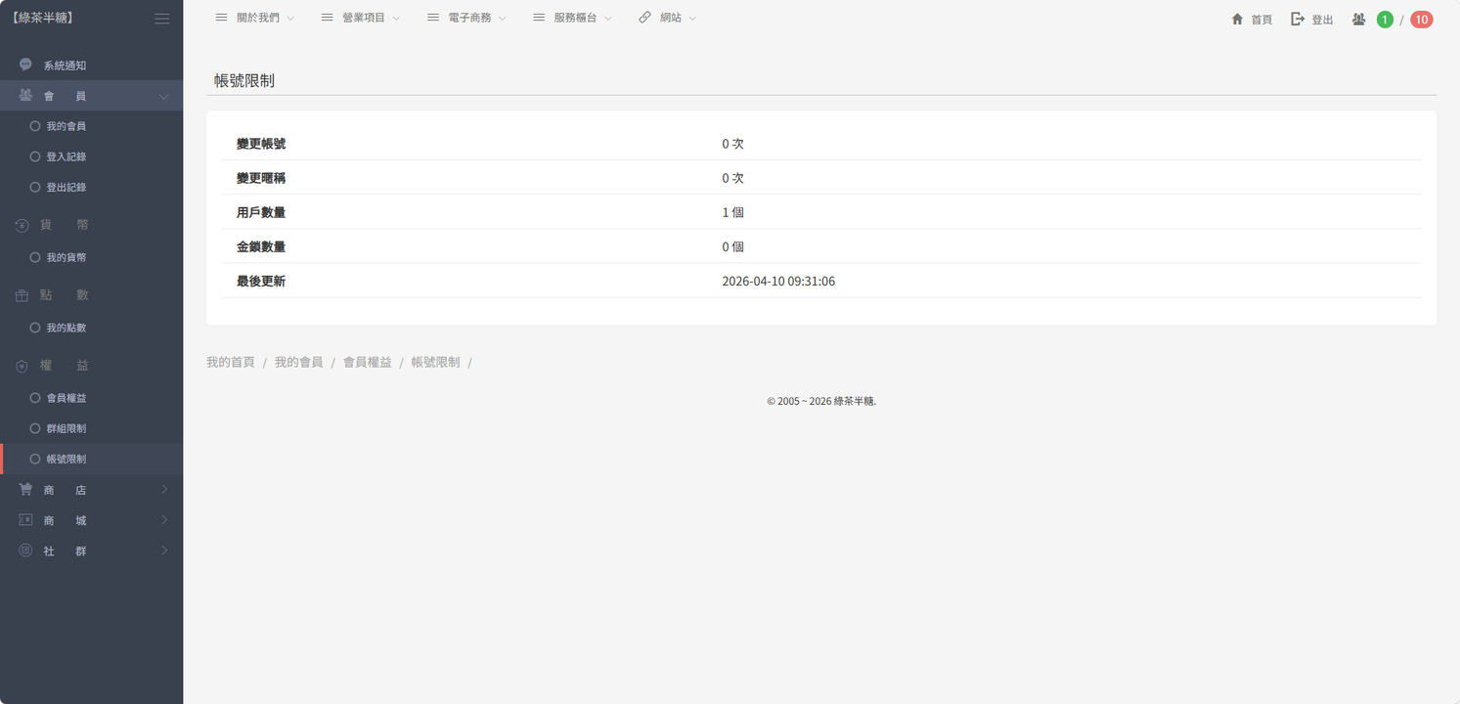Viewport: 1460px width, 704px height.
Task: Select the 我的會員 radio circle
Action: 35,126
